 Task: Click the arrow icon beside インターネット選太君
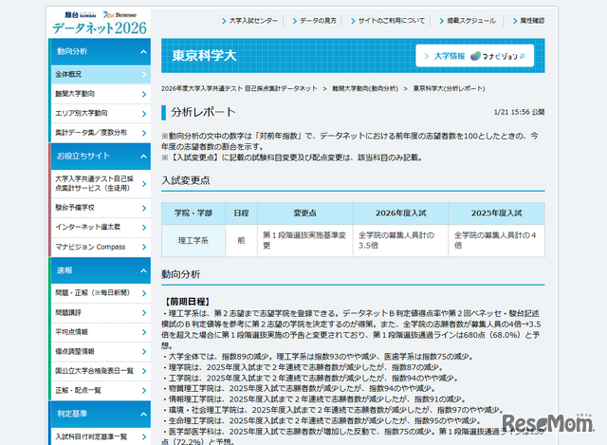(x=144, y=228)
